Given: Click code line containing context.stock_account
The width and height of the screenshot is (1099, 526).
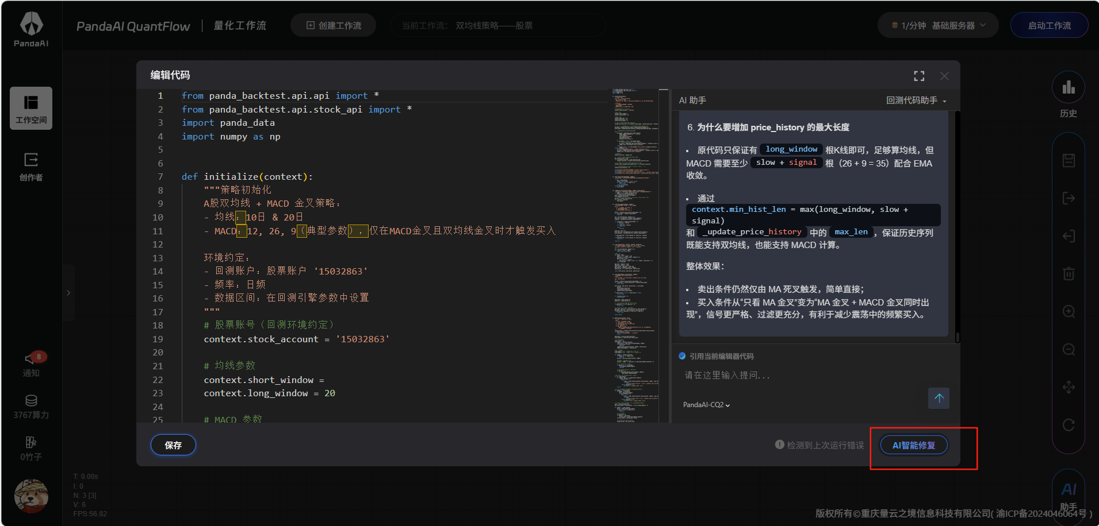Looking at the screenshot, I should click(x=297, y=339).
